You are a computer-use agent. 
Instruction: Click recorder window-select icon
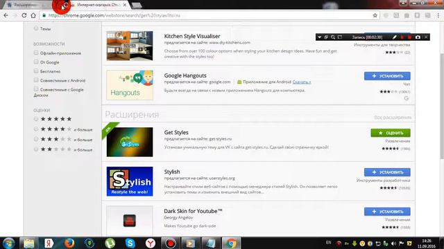point(326,37)
